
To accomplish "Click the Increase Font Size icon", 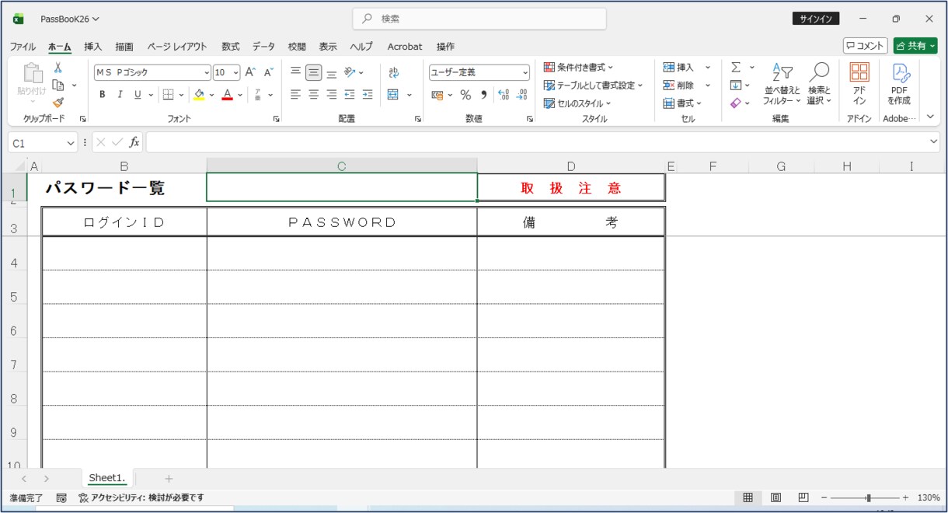I will pyautogui.click(x=250, y=72).
